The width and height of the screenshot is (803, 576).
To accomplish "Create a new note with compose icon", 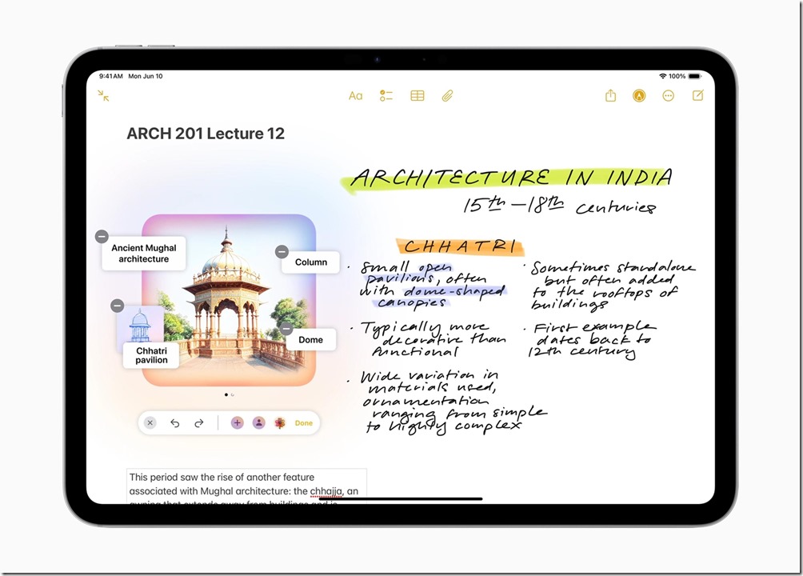I will point(697,96).
